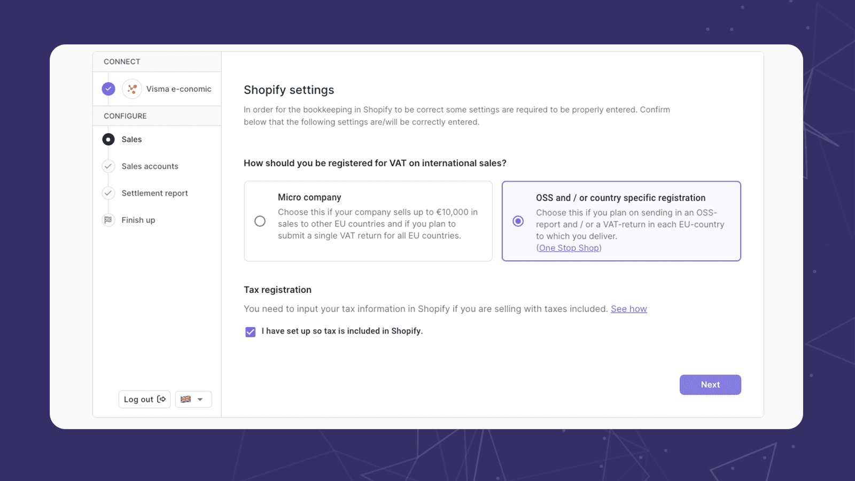Click the UK flag language icon
Image resolution: width=855 pixels, height=481 pixels.
[185, 399]
